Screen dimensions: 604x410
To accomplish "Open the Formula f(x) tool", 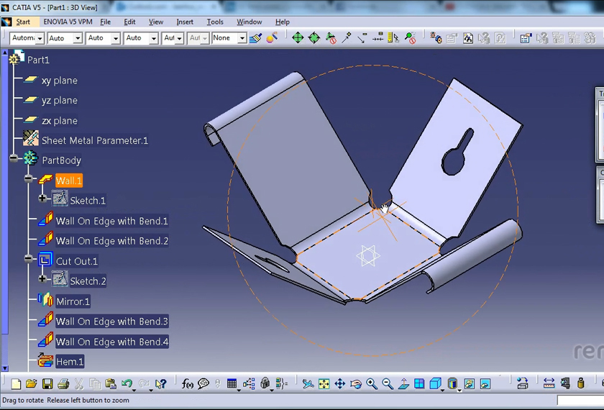I will point(188,384).
